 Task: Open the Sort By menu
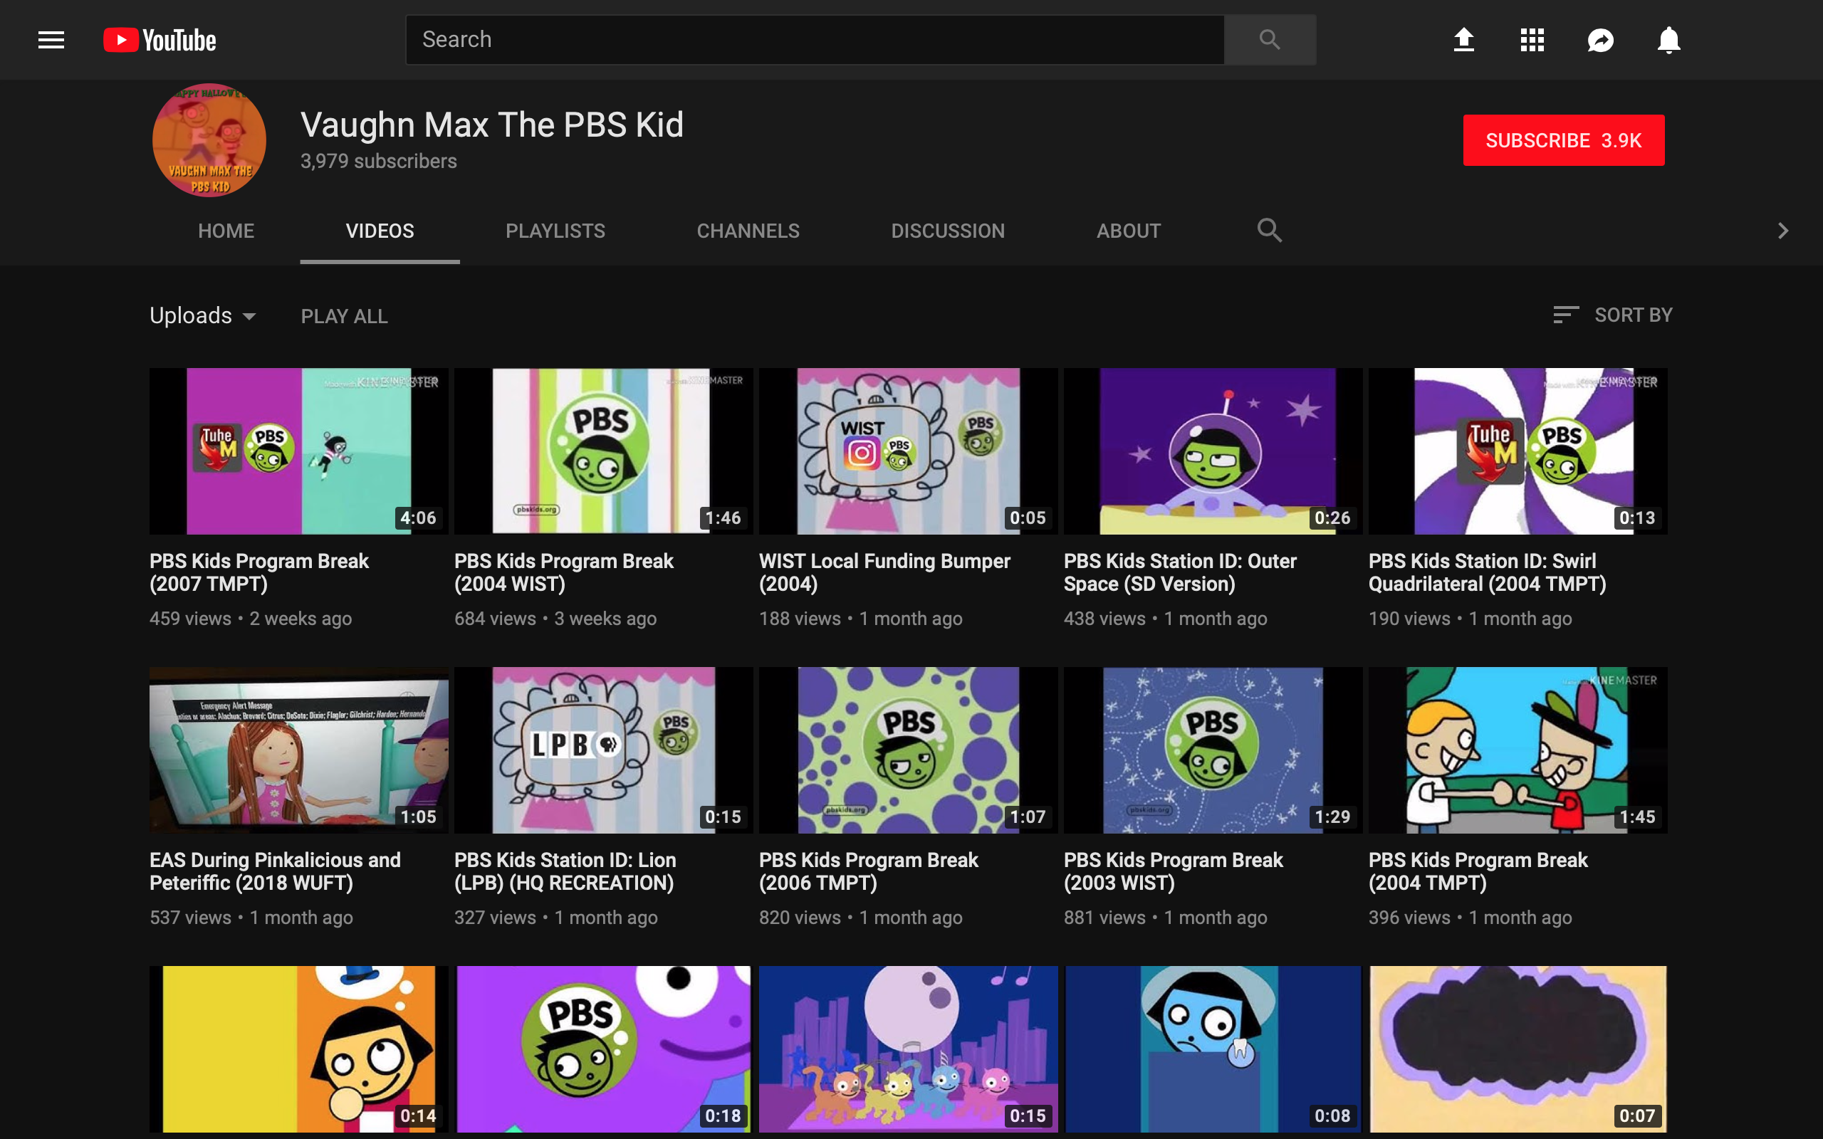click(1613, 315)
